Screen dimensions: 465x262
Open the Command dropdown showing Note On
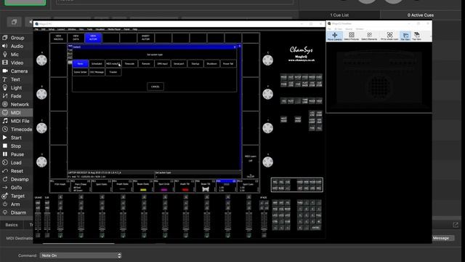[81, 255]
